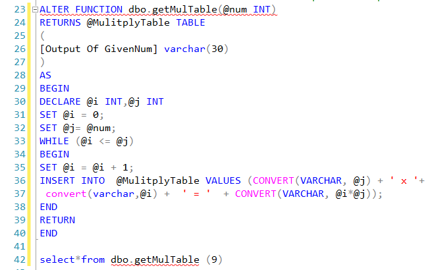Click @i*@j expression on line 37
Image resolution: width=430 pixels, height=270 pixels.
pyautogui.click(x=350, y=194)
